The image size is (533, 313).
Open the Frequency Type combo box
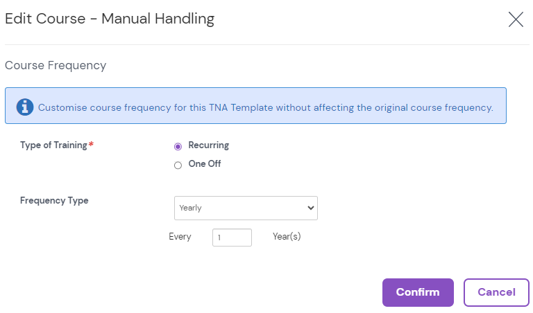[x=245, y=208]
